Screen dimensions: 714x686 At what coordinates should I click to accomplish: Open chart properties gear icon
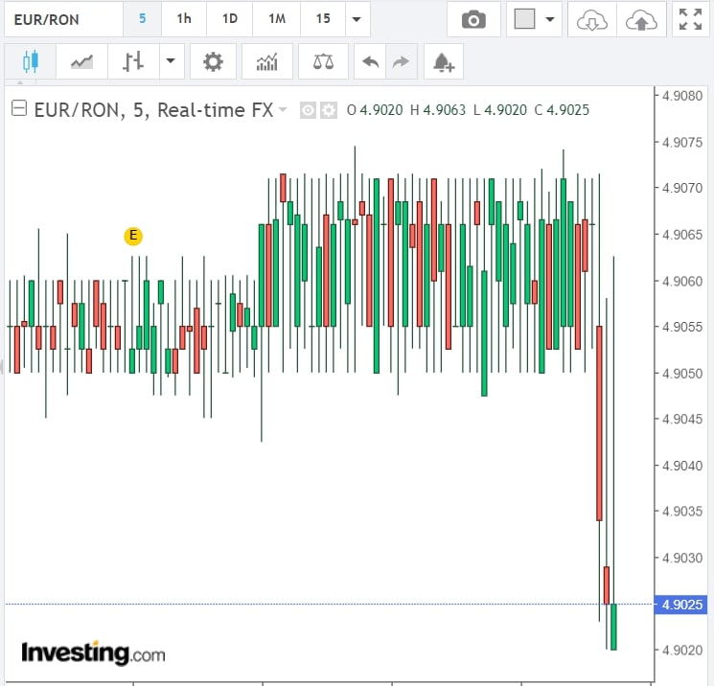coord(213,62)
